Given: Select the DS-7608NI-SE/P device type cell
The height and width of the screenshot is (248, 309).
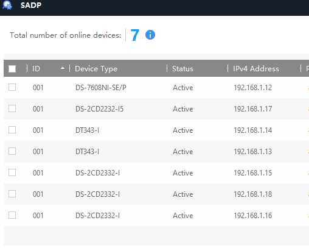Looking at the screenshot, I should click(101, 88).
